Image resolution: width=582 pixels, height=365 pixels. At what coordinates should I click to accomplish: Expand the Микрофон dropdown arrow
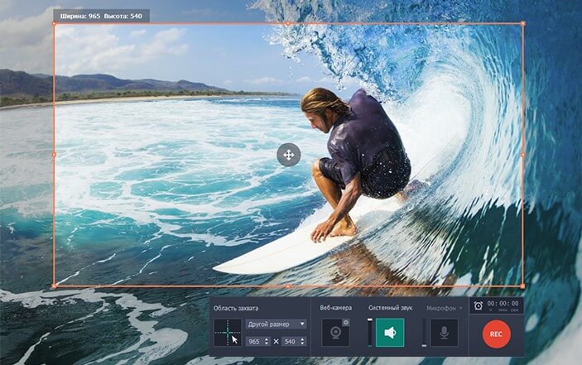point(460,308)
